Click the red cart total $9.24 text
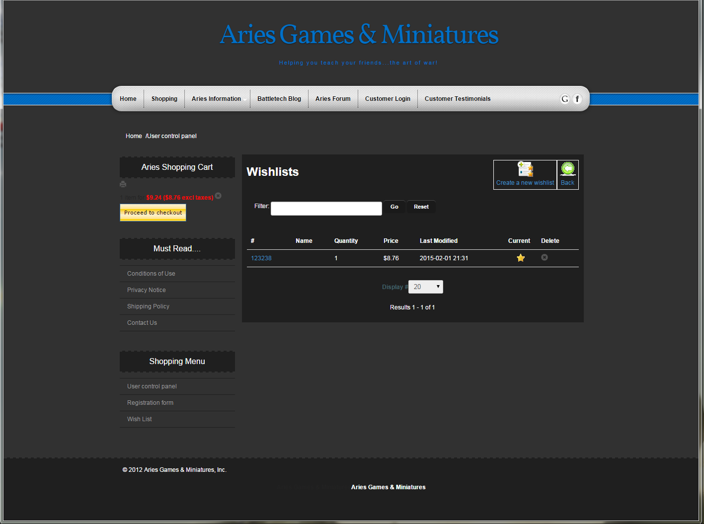The width and height of the screenshot is (704, 524). [180, 198]
